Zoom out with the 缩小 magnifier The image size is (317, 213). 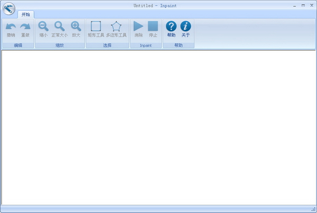tap(43, 26)
